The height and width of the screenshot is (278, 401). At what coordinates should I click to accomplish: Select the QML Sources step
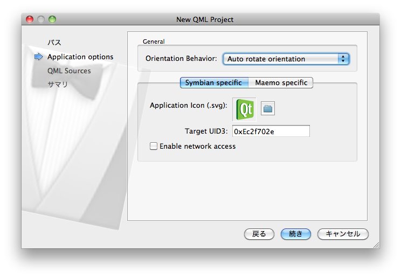click(69, 71)
